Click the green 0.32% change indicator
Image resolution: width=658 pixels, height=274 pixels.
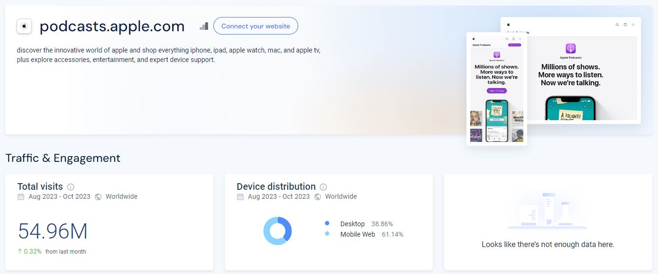29,252
